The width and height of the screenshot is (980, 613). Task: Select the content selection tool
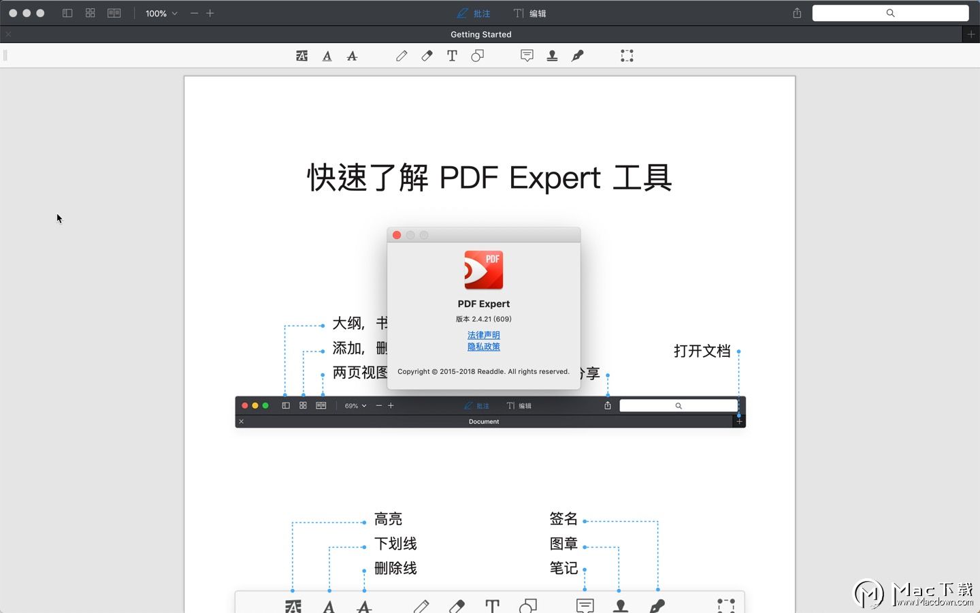(627, 56)
